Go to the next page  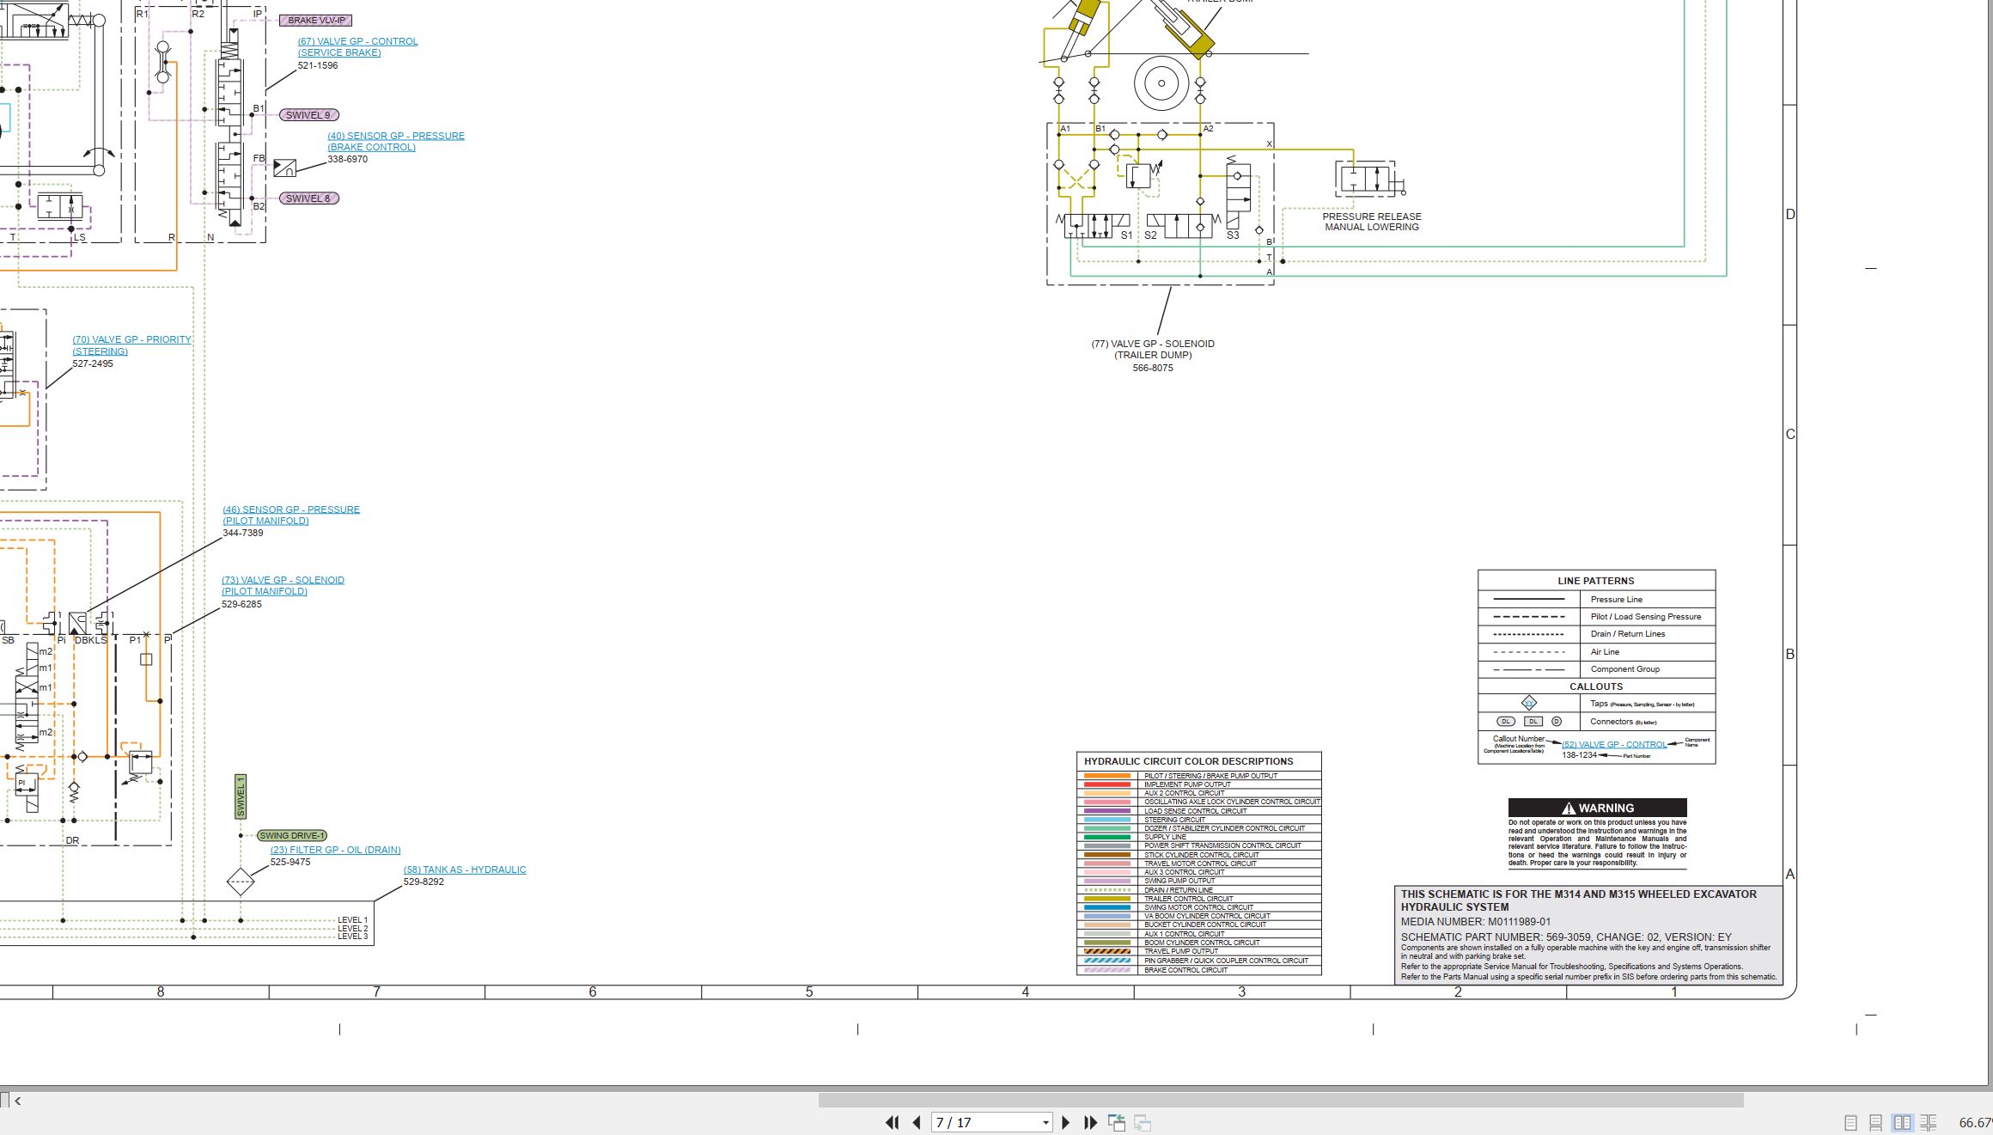pos(1066,1122)
